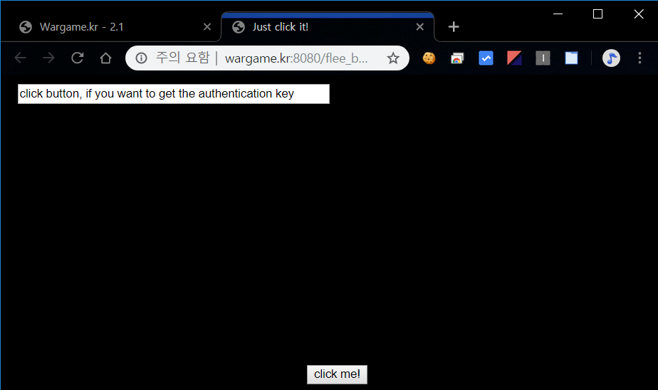
Task: Open the home page
Action: 105,58
